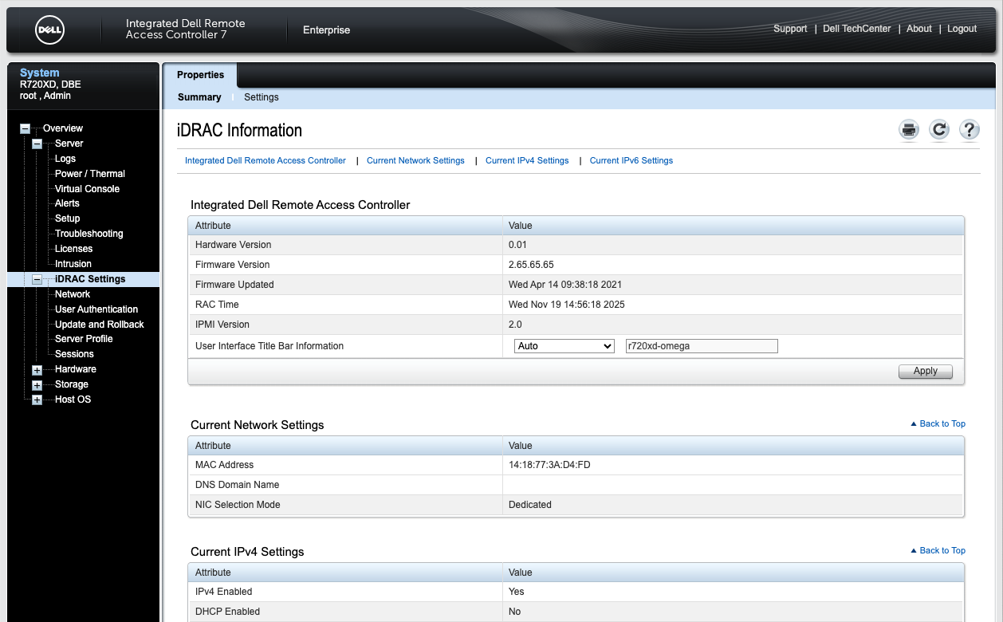Open the Dell TechCenter link

click(856, 28)
